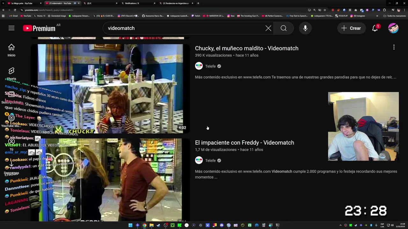
Task: Clear the search text with the X
Action: click(268, 28)
